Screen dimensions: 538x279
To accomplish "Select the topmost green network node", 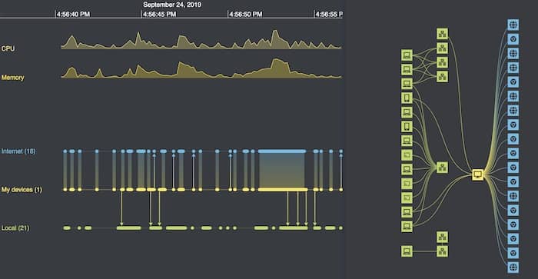I will coord(442,34).
